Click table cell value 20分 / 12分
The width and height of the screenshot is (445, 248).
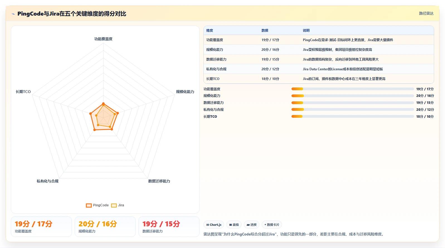click(270, 69)
